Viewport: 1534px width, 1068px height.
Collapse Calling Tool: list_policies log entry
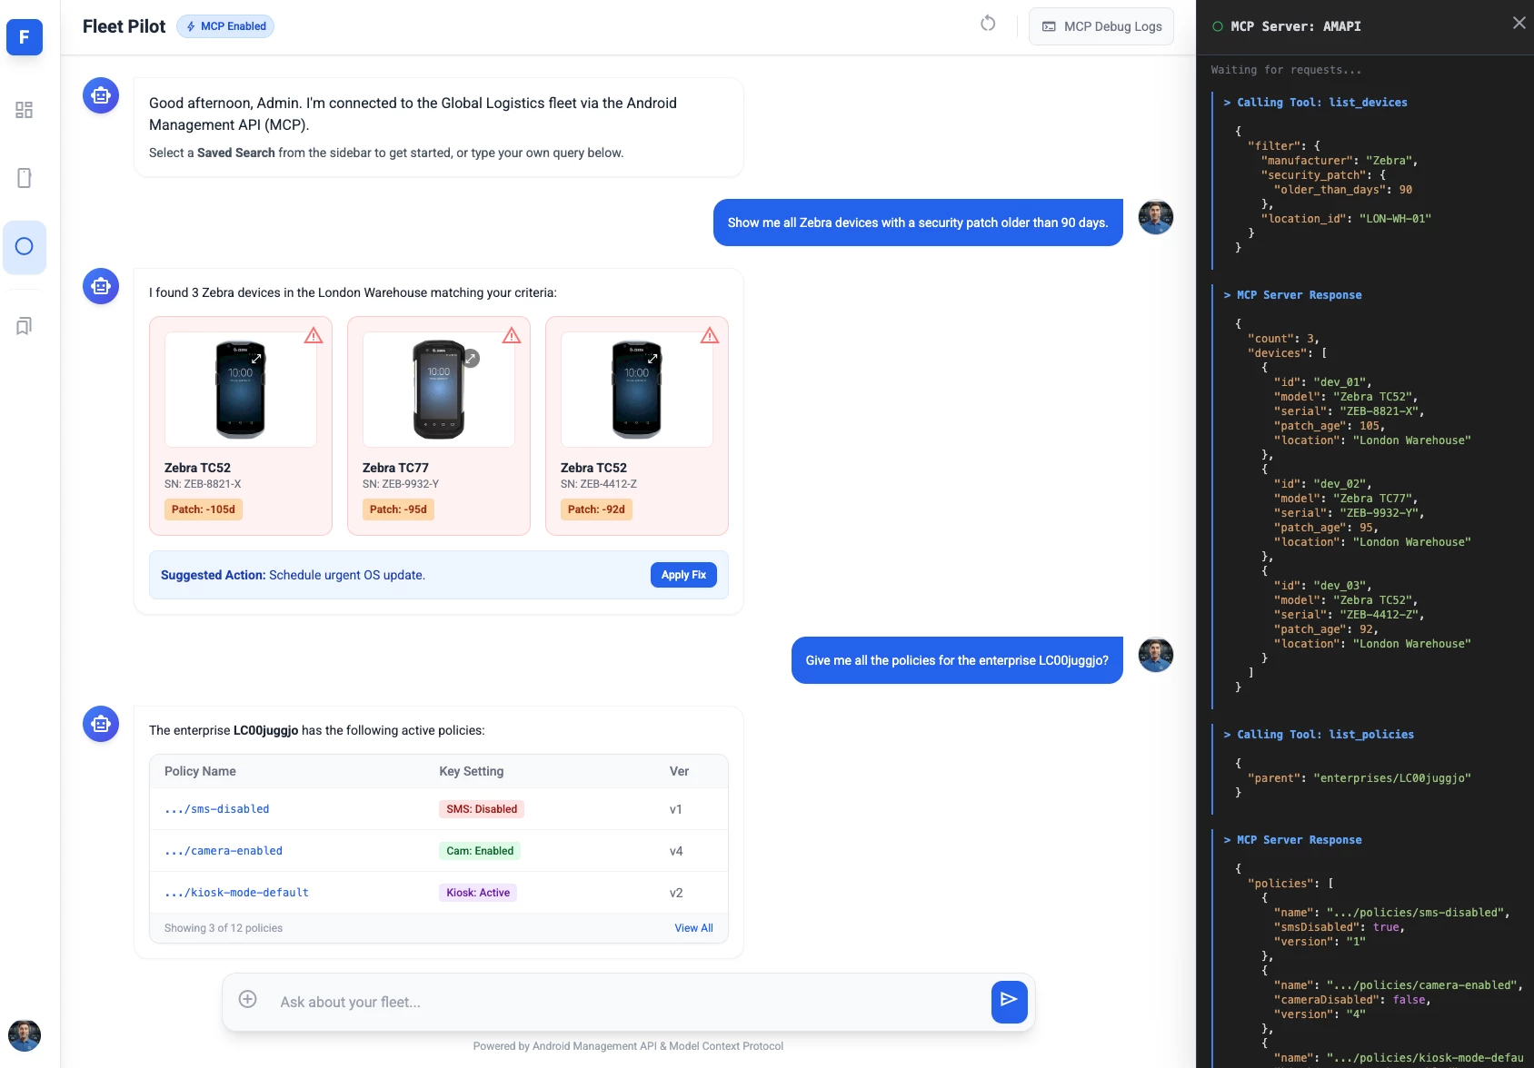tap(1319, 735)
